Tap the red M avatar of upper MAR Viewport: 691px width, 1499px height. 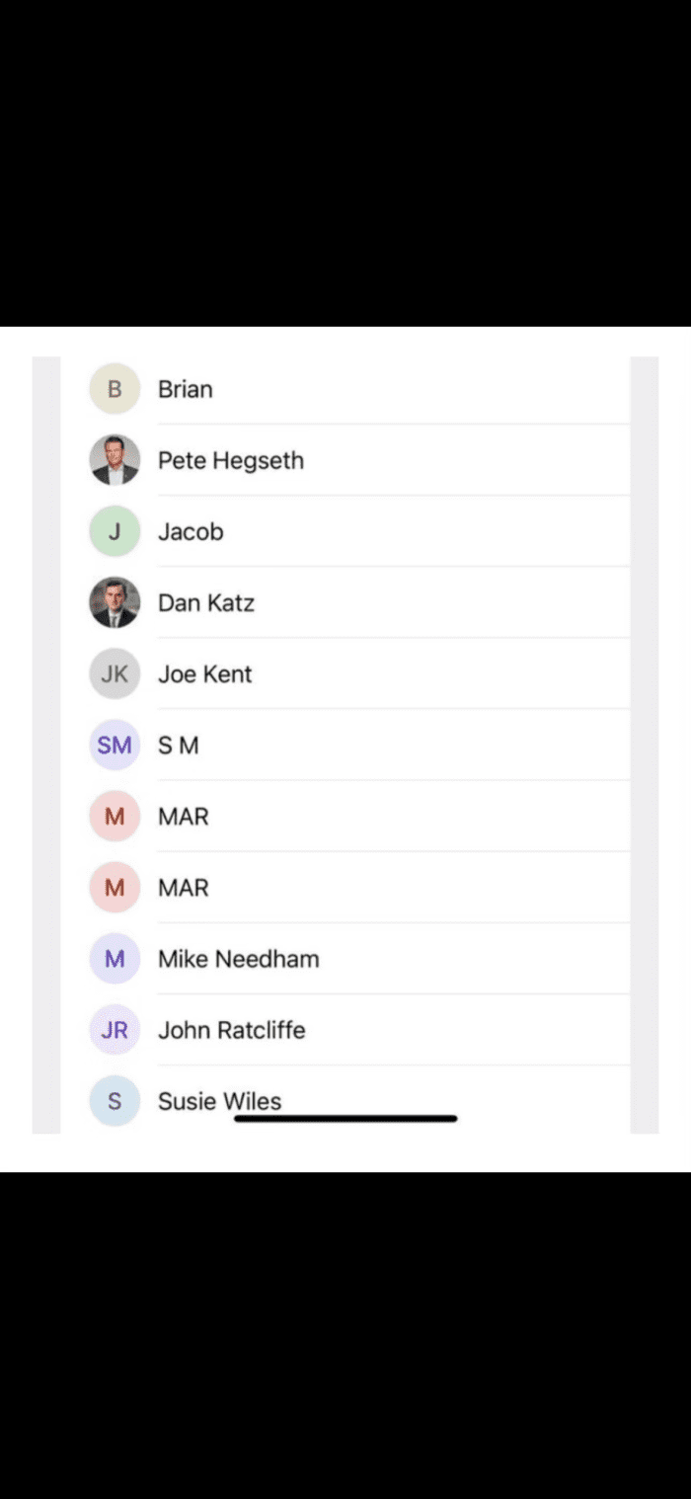point(115,817)
